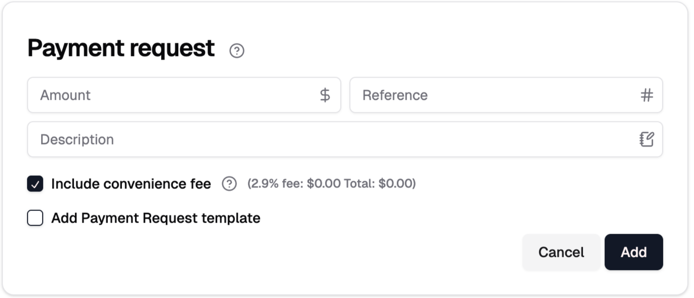The height and width of the screenshot is (298, 694).
Task: Click the 'Reference' placeholder text
Action: (x=395, y=95)
